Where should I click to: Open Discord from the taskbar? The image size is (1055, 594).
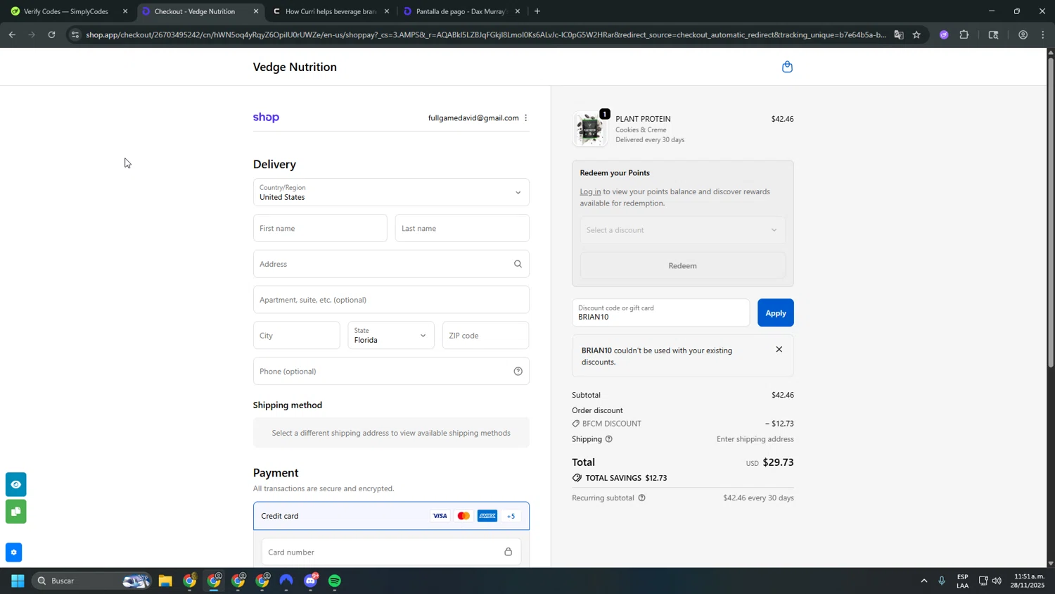tap(311, 581)
